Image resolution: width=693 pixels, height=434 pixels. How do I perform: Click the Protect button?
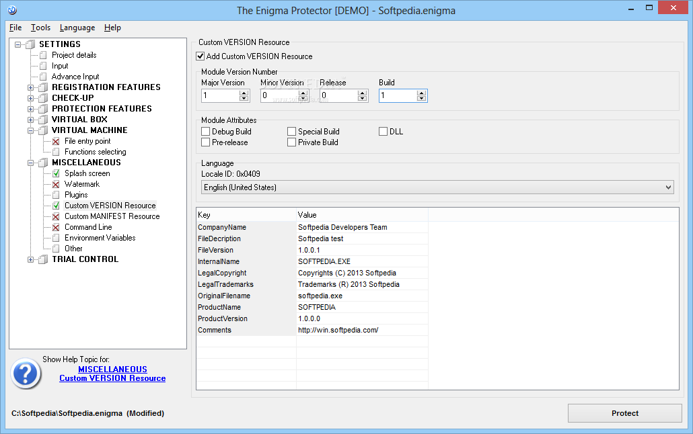[x=625, y=413]
